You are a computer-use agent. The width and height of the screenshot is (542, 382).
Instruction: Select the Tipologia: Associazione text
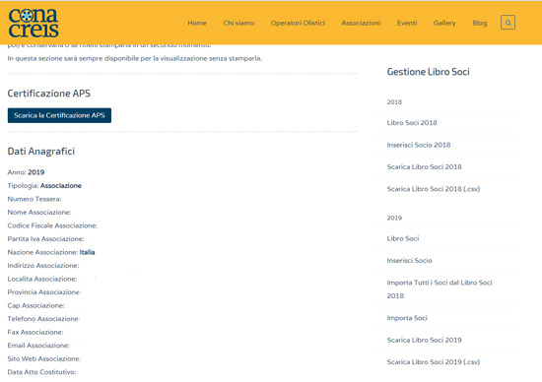point(44,186)
